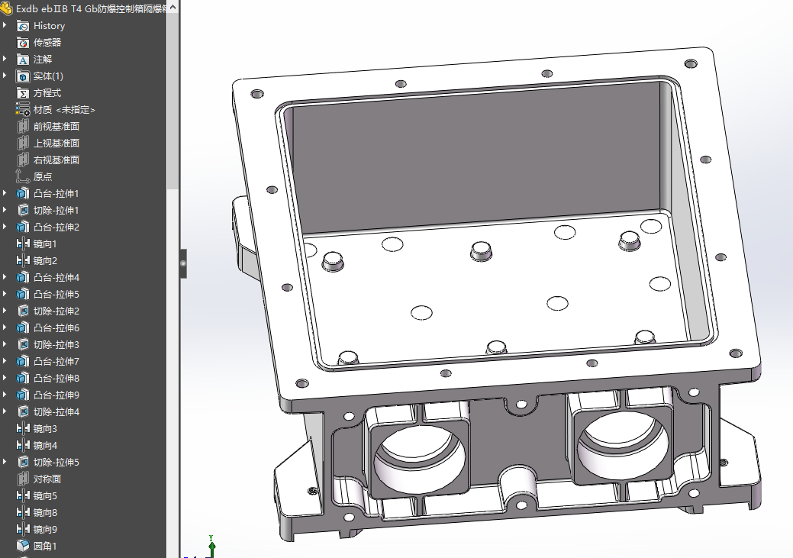Click the 材质 material icon
The height and width of the screenshot is (558, 793).
click(23, 109)
